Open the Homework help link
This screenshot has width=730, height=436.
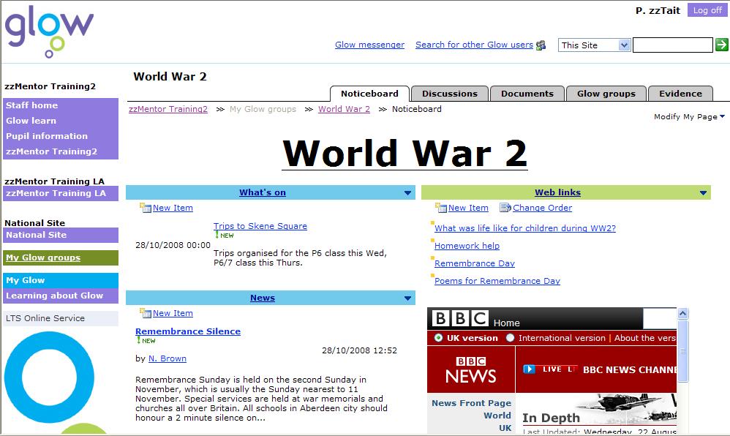467,246
